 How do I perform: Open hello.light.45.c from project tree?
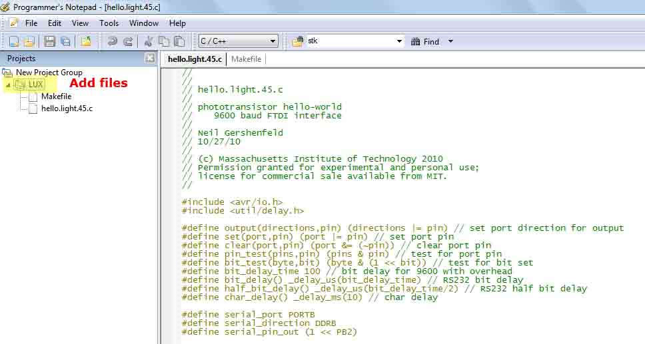click(x=67, y=109)
